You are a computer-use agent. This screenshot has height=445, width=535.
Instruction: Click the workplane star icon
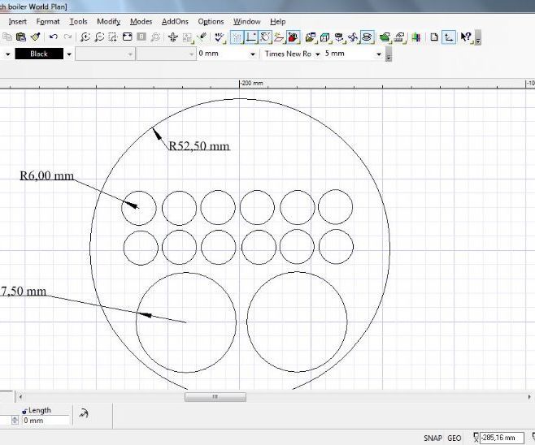point(279,37)
